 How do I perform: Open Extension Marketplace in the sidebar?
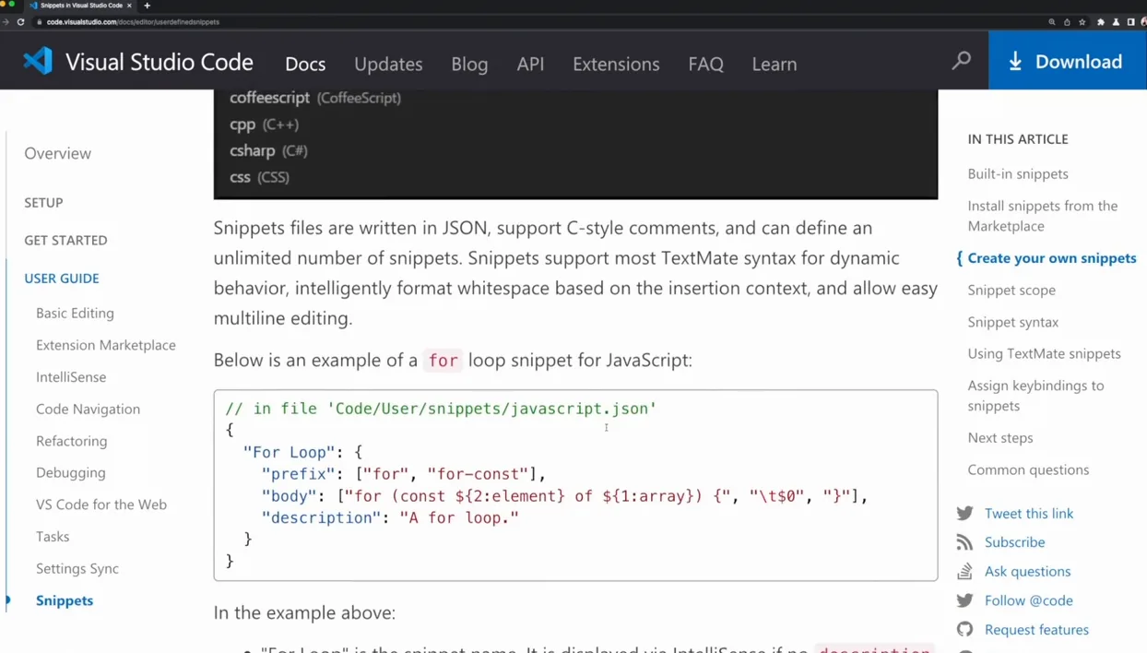coord(105,345)
